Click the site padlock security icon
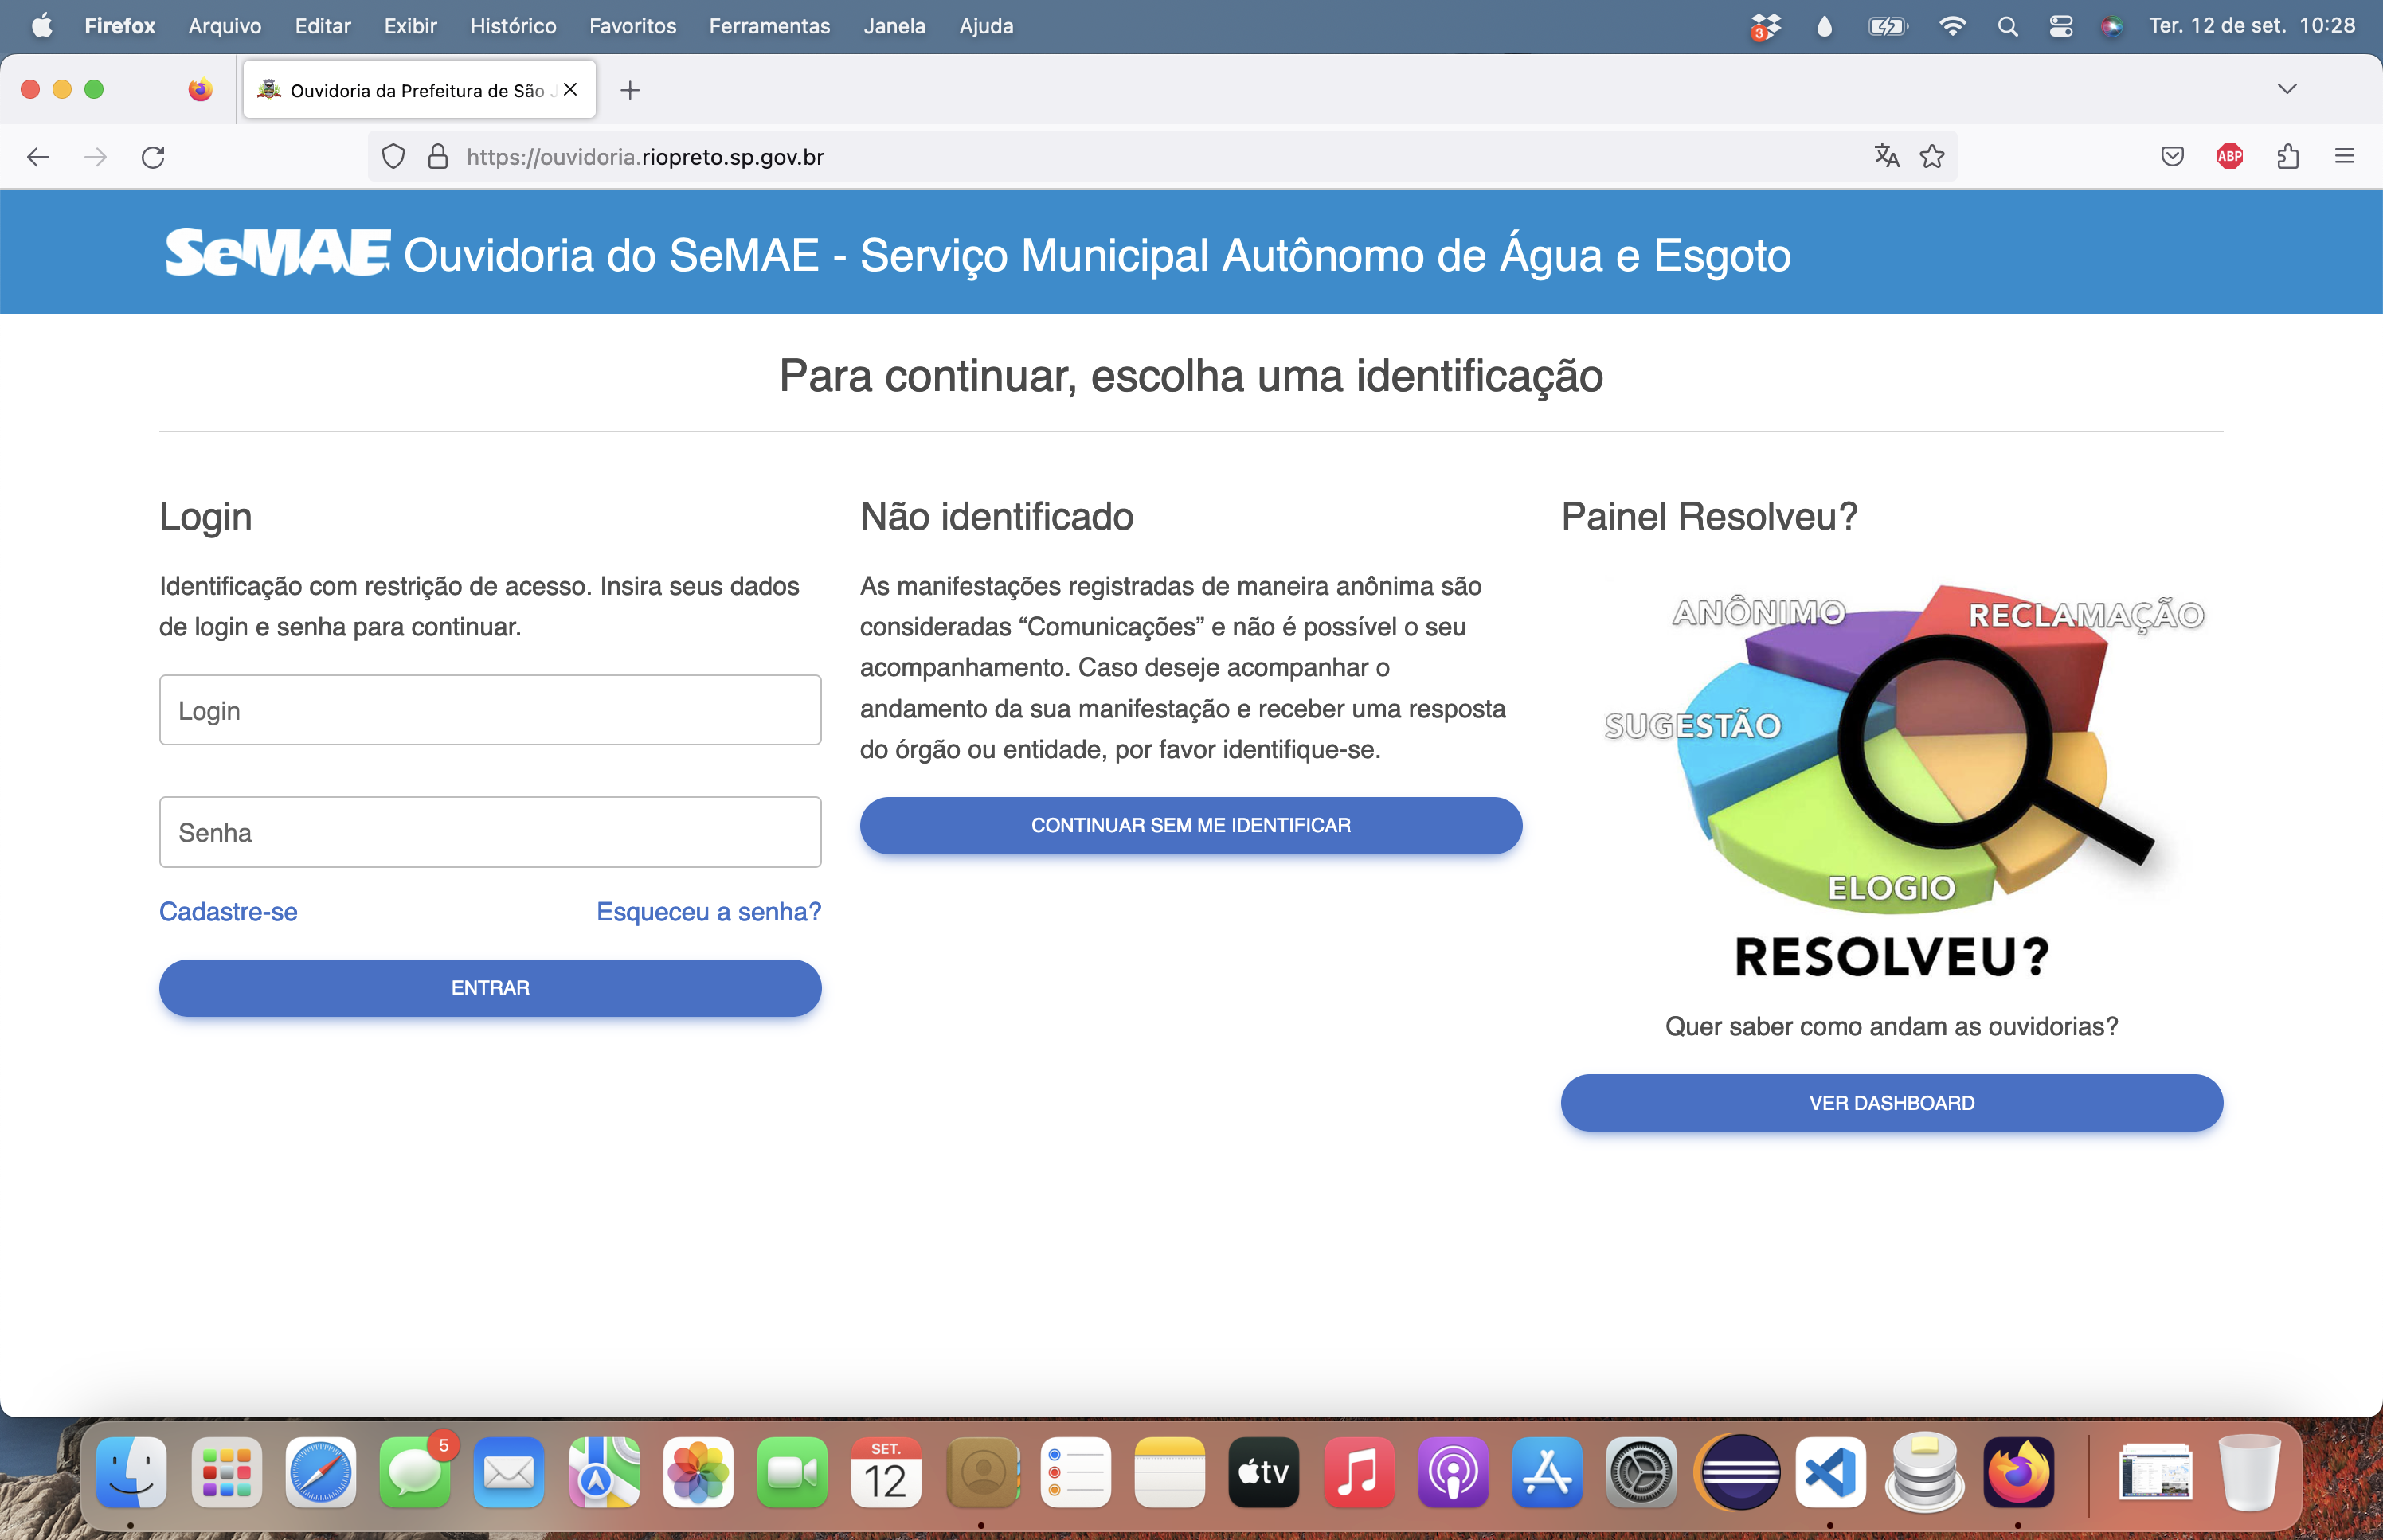2383x1540 pixels. coord(438,157)
